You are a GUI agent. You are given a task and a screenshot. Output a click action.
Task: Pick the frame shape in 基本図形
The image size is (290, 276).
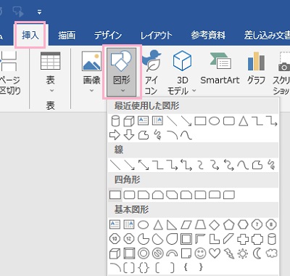[186, 239]
